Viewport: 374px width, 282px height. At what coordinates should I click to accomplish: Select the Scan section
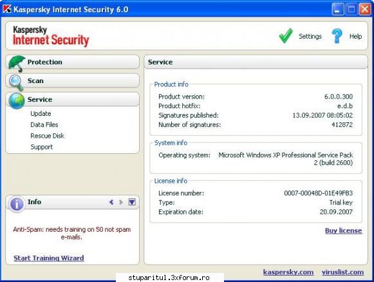(73, 80)
